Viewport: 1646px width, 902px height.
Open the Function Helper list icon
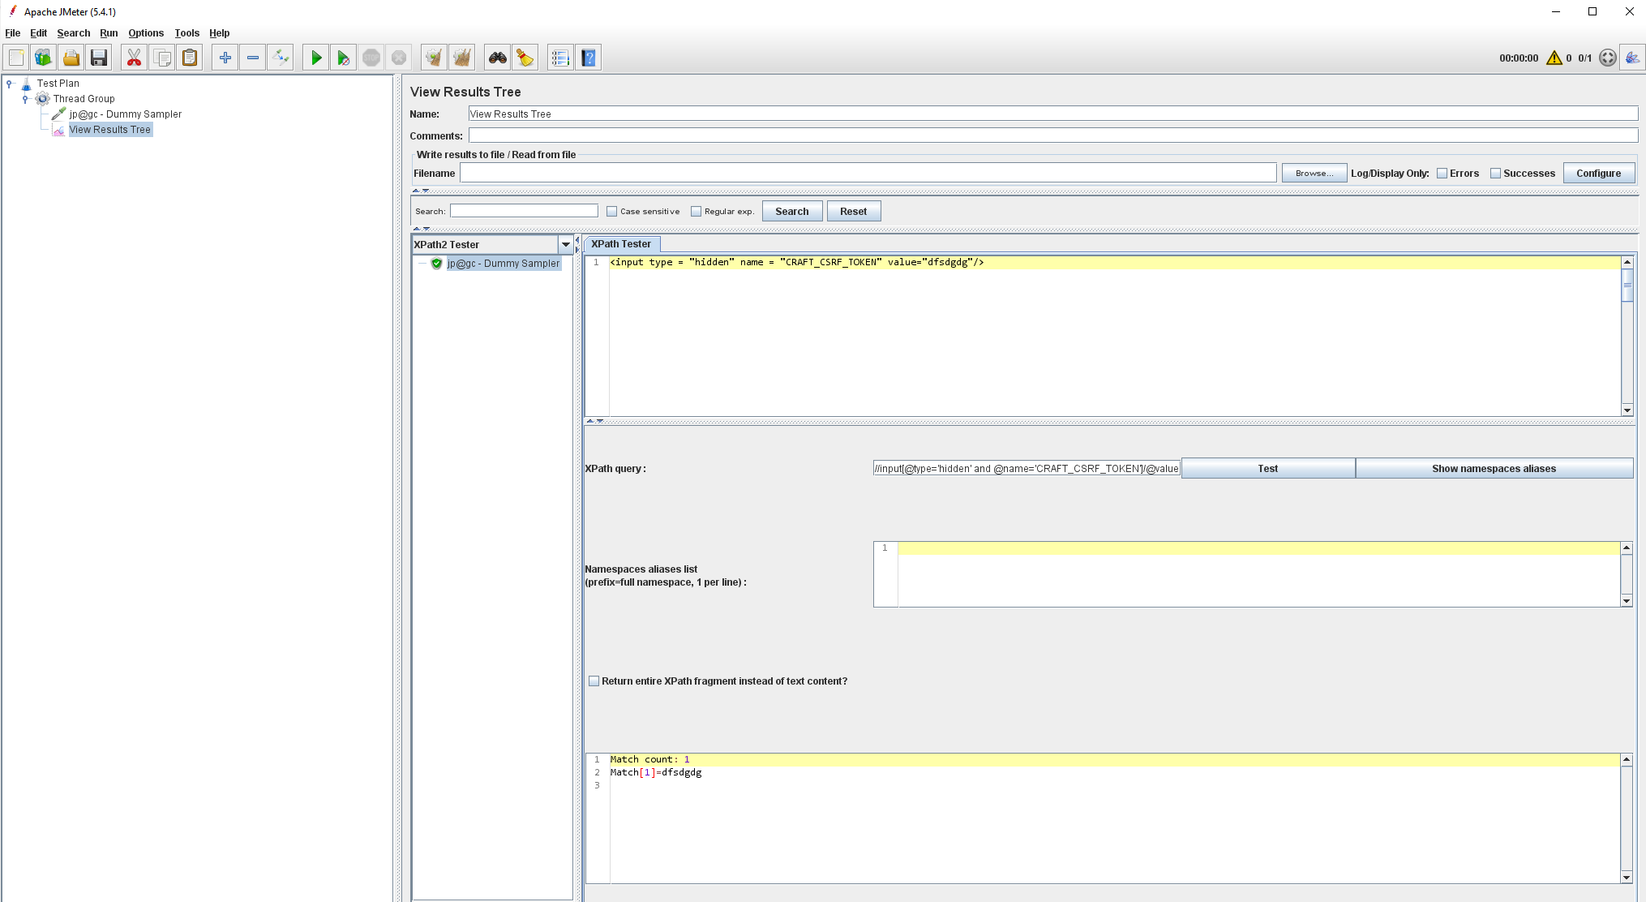[559, 58]
